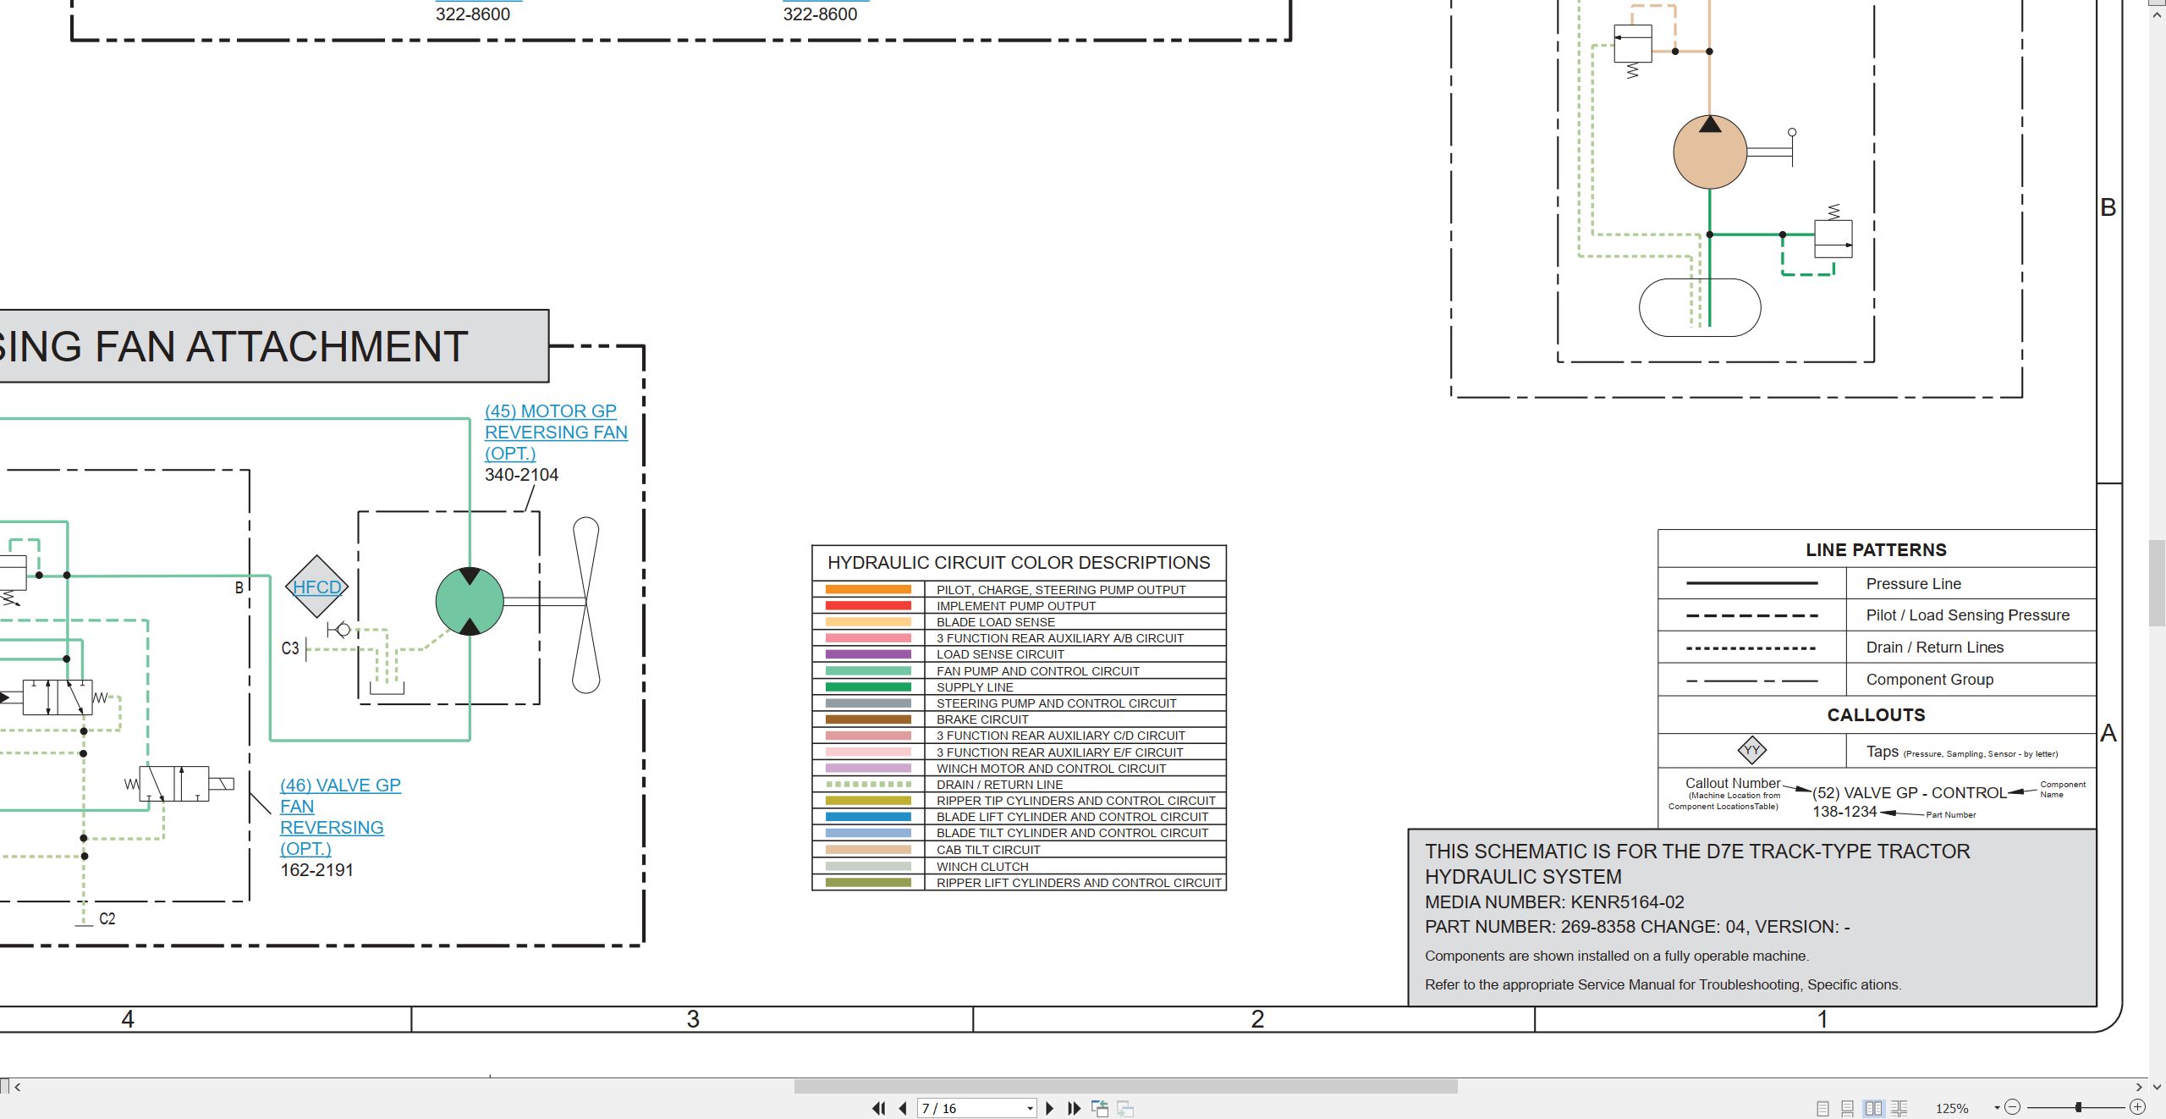This screenshot has height=1119, width=2166.
Task: Click the horizontal scrollbar thumb
Action: pyautogui.click(x=1125, y=1087)
